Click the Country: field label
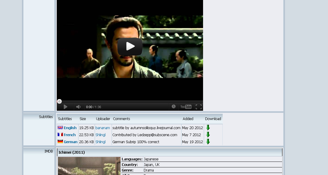328x175 pixels. [130, 165]
